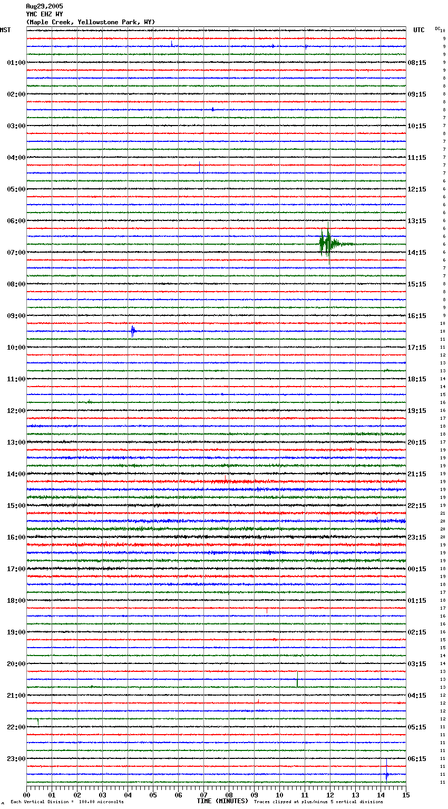Click the red spike after 18:00 near minute 9
This screenshot has height=809, width=448.
pos(267,610)
